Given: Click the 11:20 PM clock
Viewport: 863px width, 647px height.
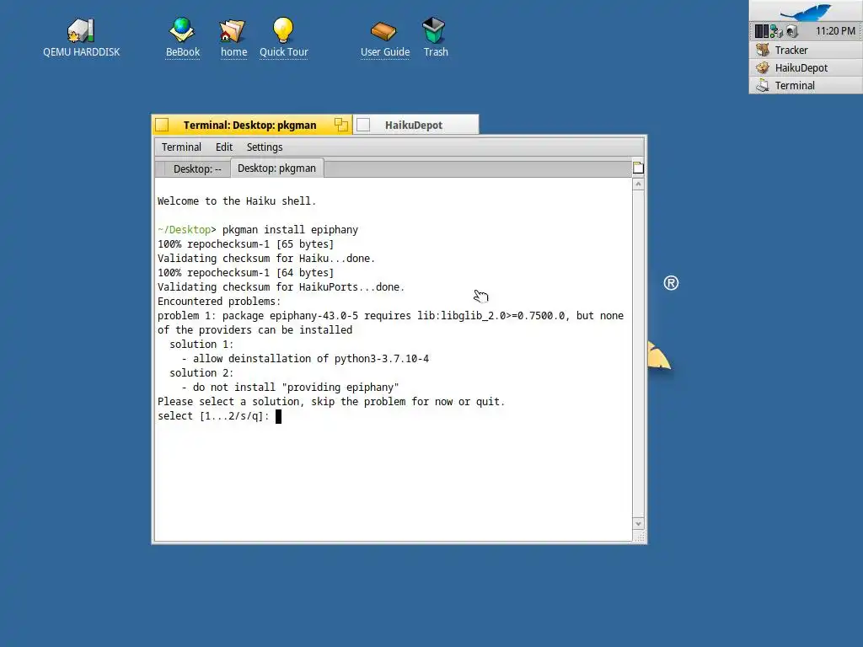Looking at the screenshot, I should (x=835, y=31).
